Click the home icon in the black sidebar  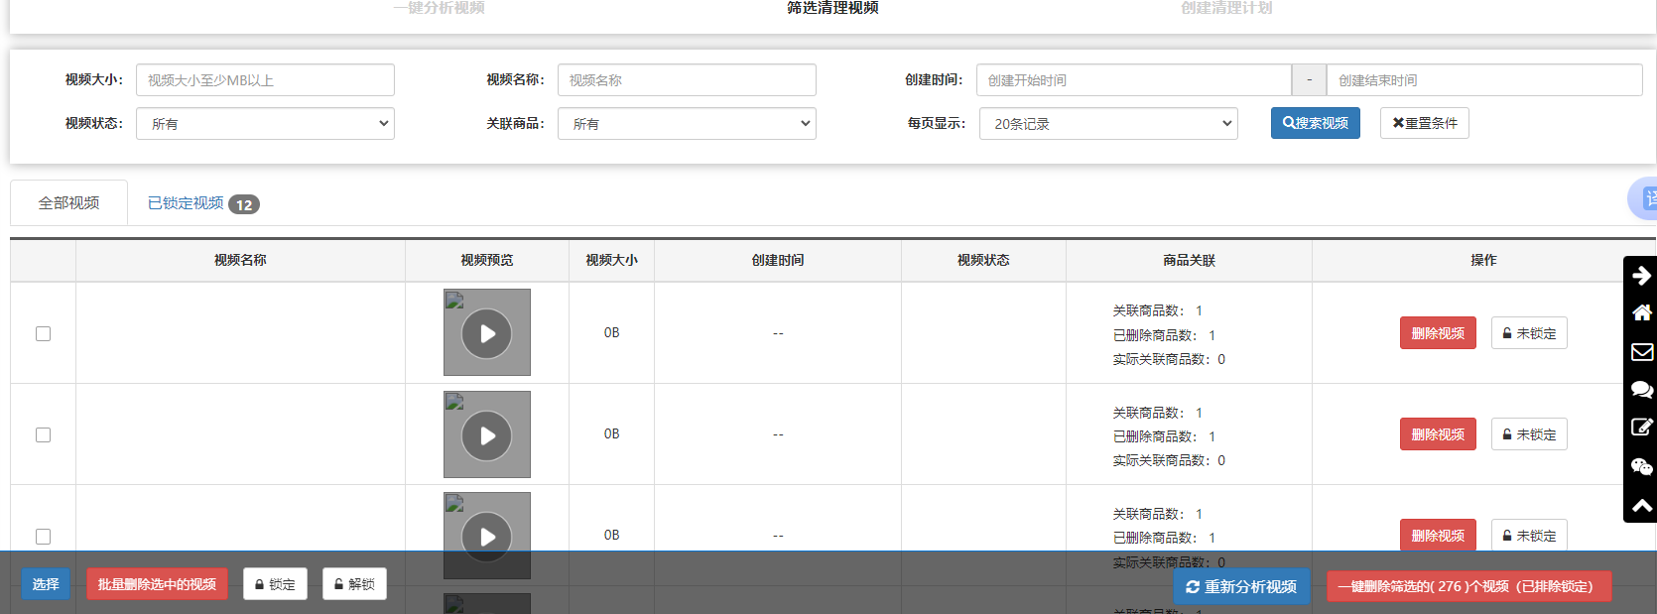1641,312
